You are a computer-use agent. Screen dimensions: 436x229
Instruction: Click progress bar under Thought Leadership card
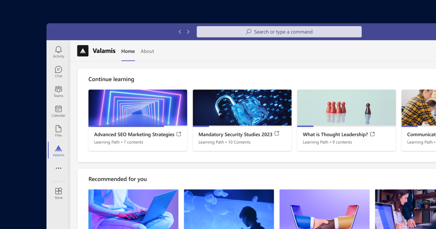click(347, 126)
